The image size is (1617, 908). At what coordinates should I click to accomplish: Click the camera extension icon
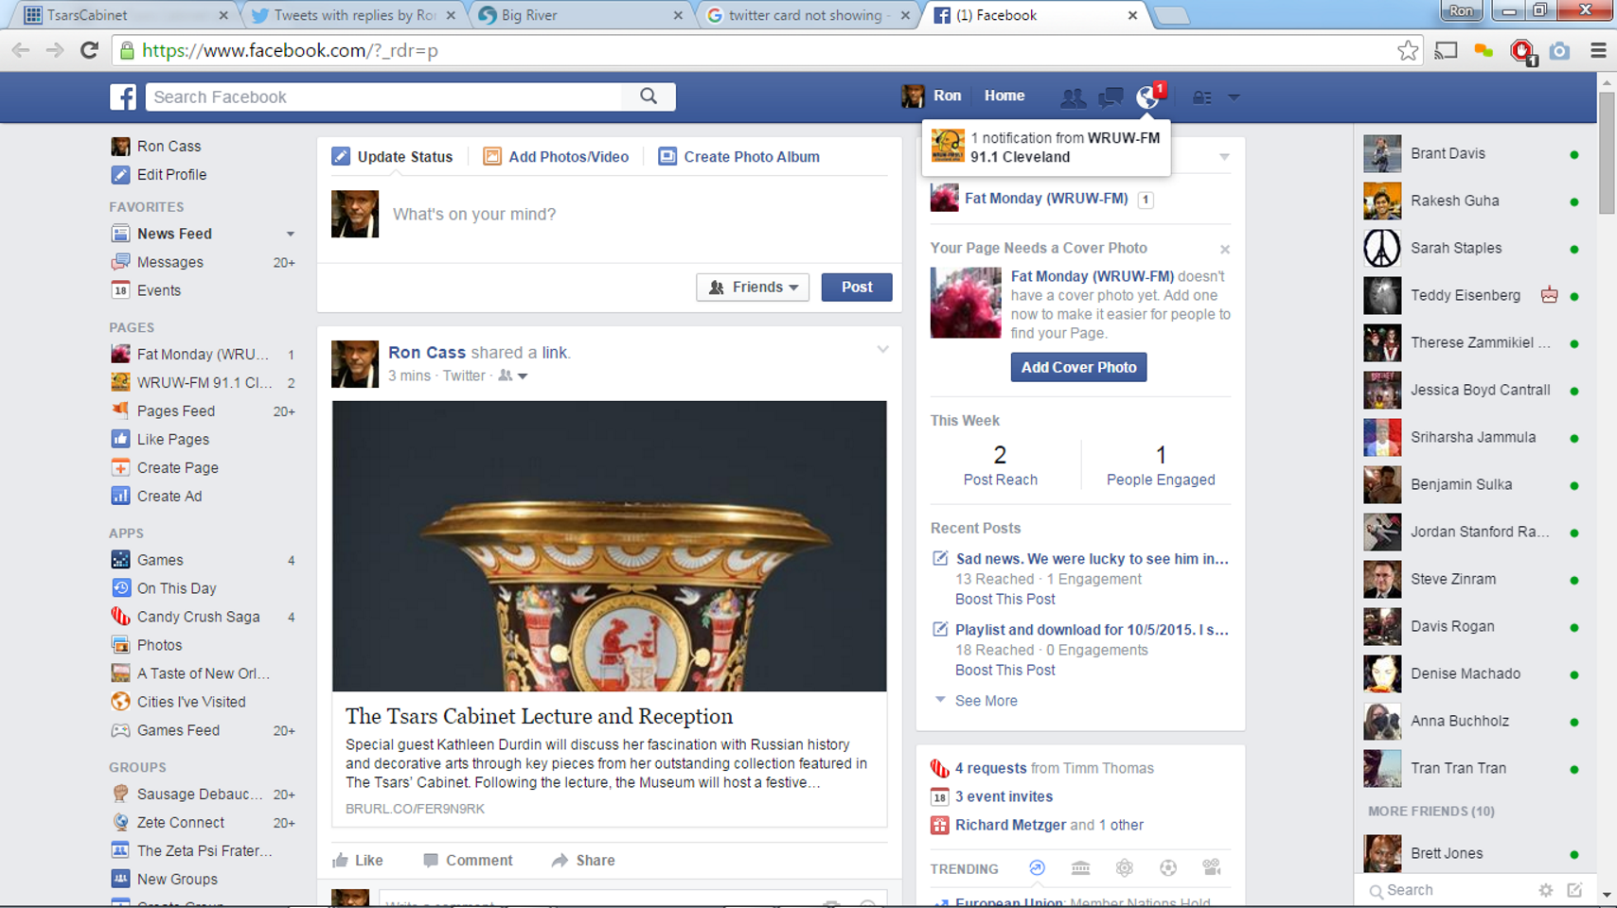(x=1559, y=51)
